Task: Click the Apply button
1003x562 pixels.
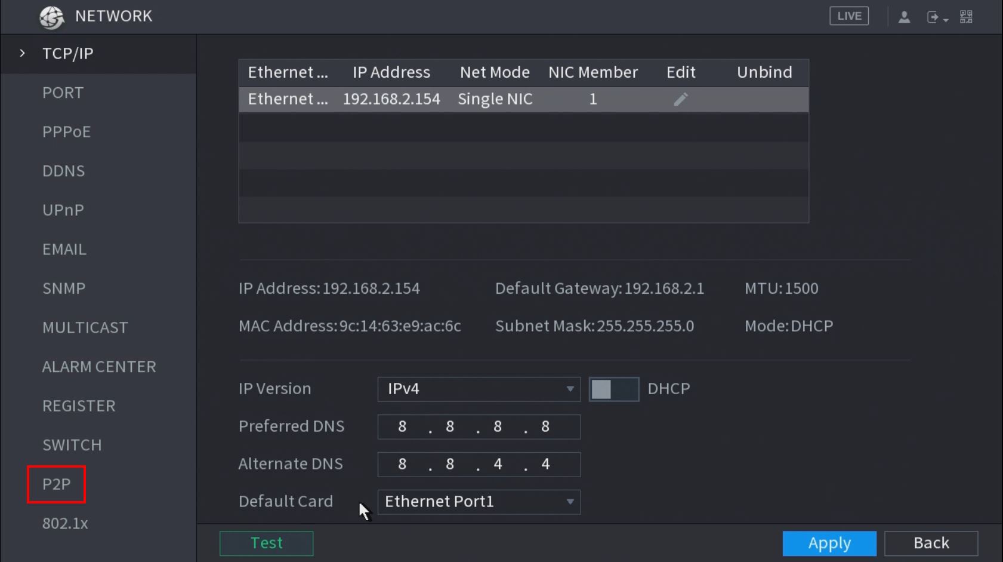Action: pyautogui.click(x=829, y=543)
